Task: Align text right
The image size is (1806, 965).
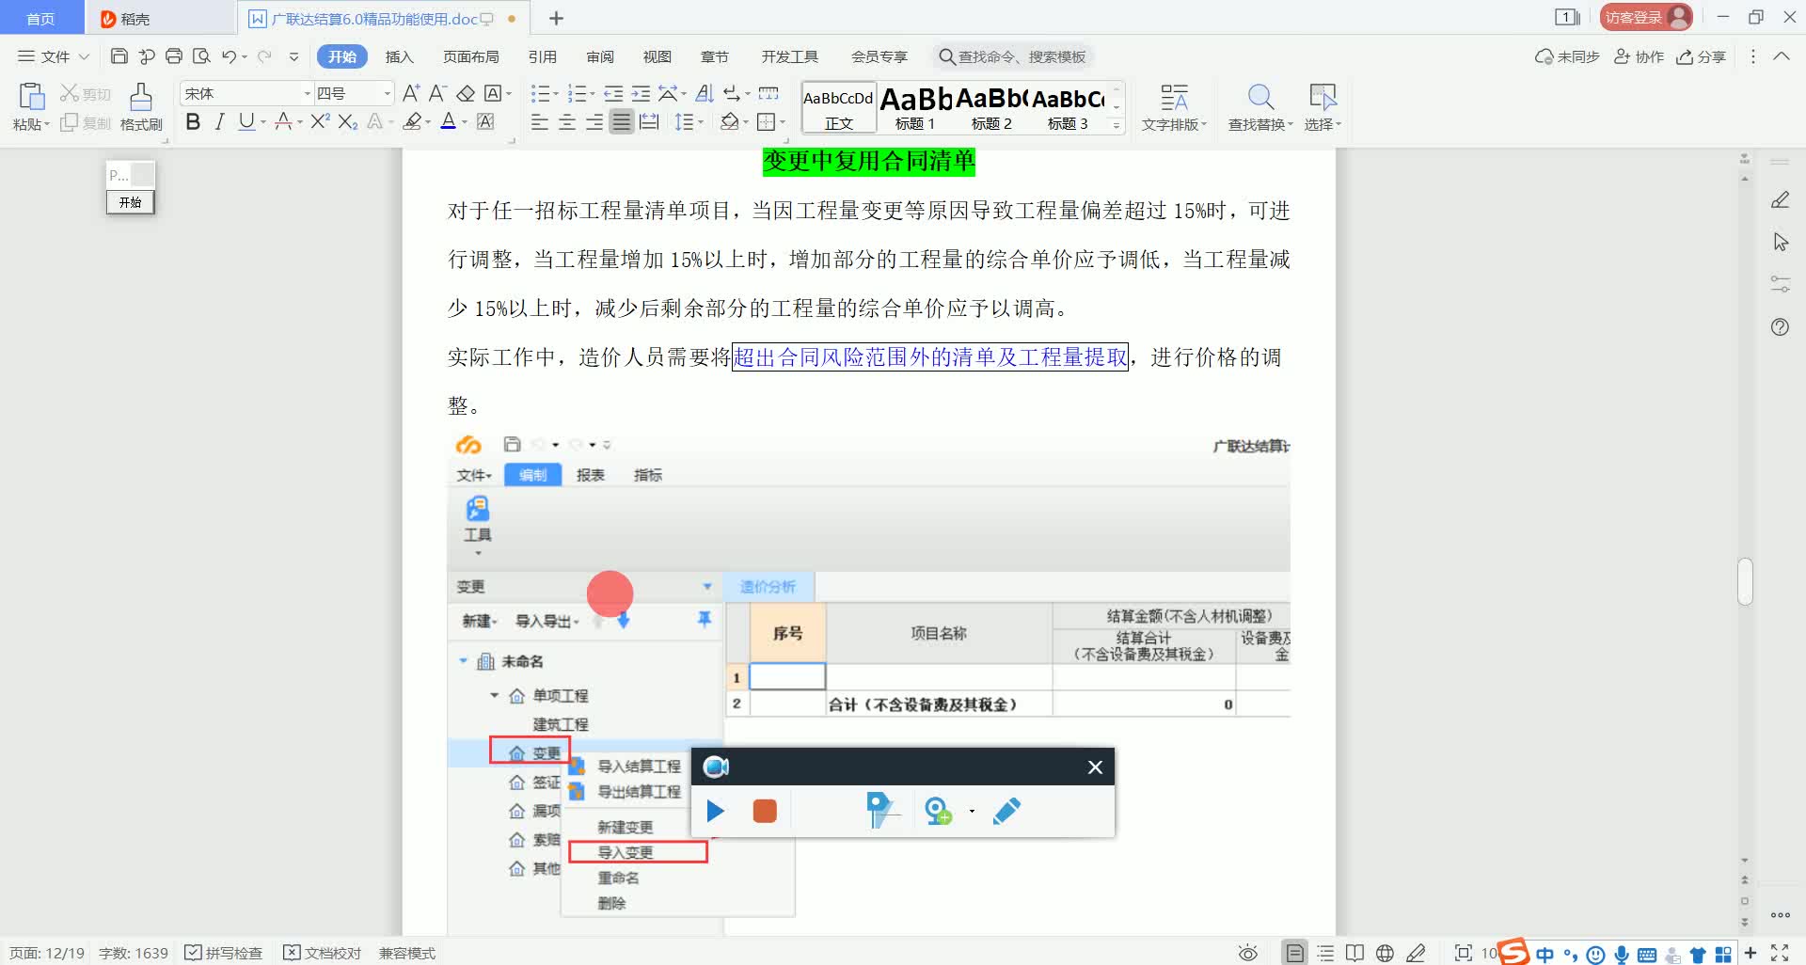Action: coord(594,121)
